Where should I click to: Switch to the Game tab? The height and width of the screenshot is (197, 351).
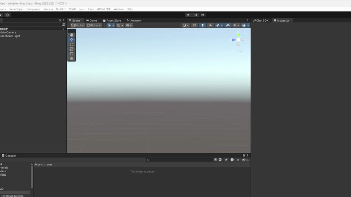pos(92,20)
